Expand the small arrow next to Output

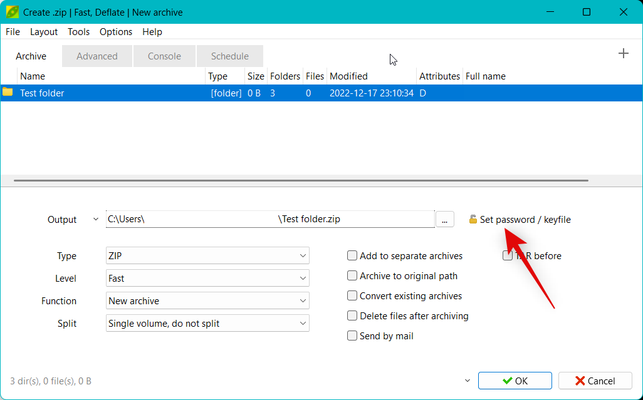point(95,220)
